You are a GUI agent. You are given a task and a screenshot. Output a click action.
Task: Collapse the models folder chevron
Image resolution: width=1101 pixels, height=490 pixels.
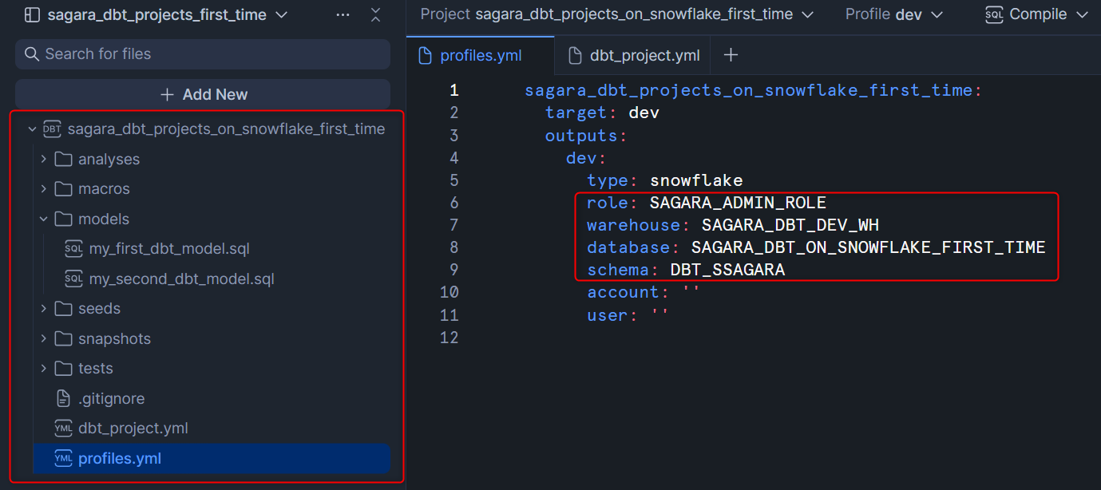(x=44, y=219)
